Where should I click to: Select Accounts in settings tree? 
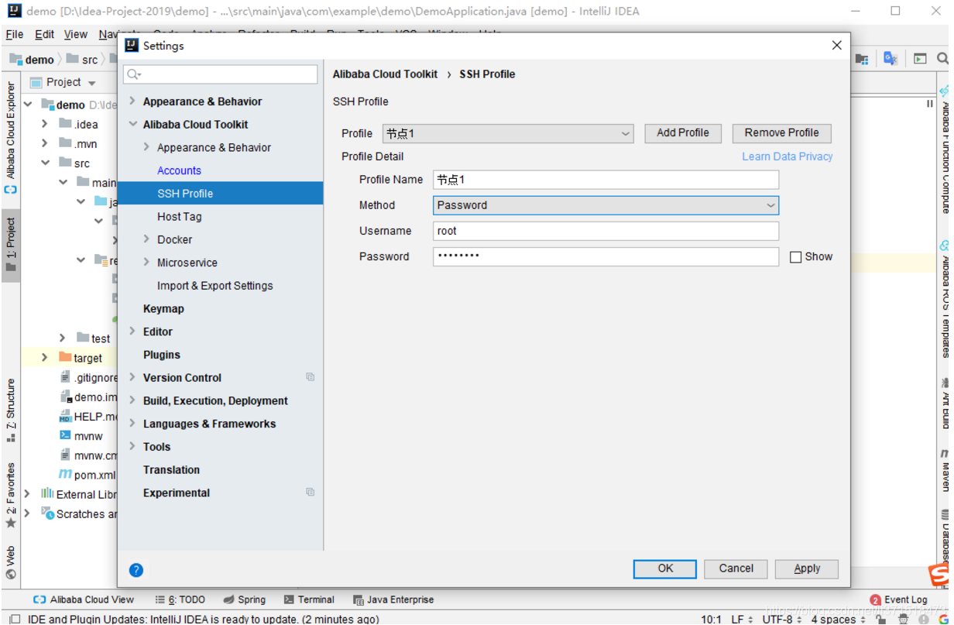coord(179,170)
